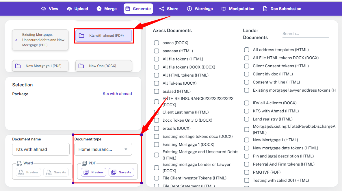Click the clock icon next to Merge

pos(99,9)
